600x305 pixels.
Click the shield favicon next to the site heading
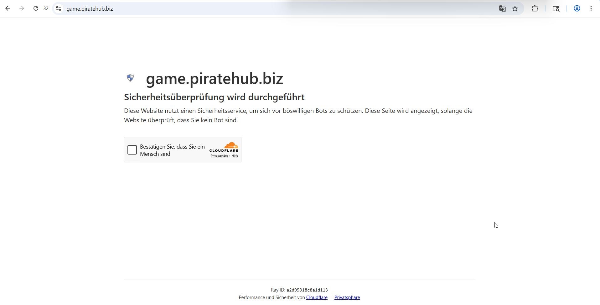coord(130,78)
